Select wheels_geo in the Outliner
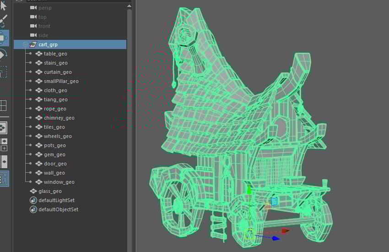The width and height of the screenshot is (389, 252). point(58,136)
